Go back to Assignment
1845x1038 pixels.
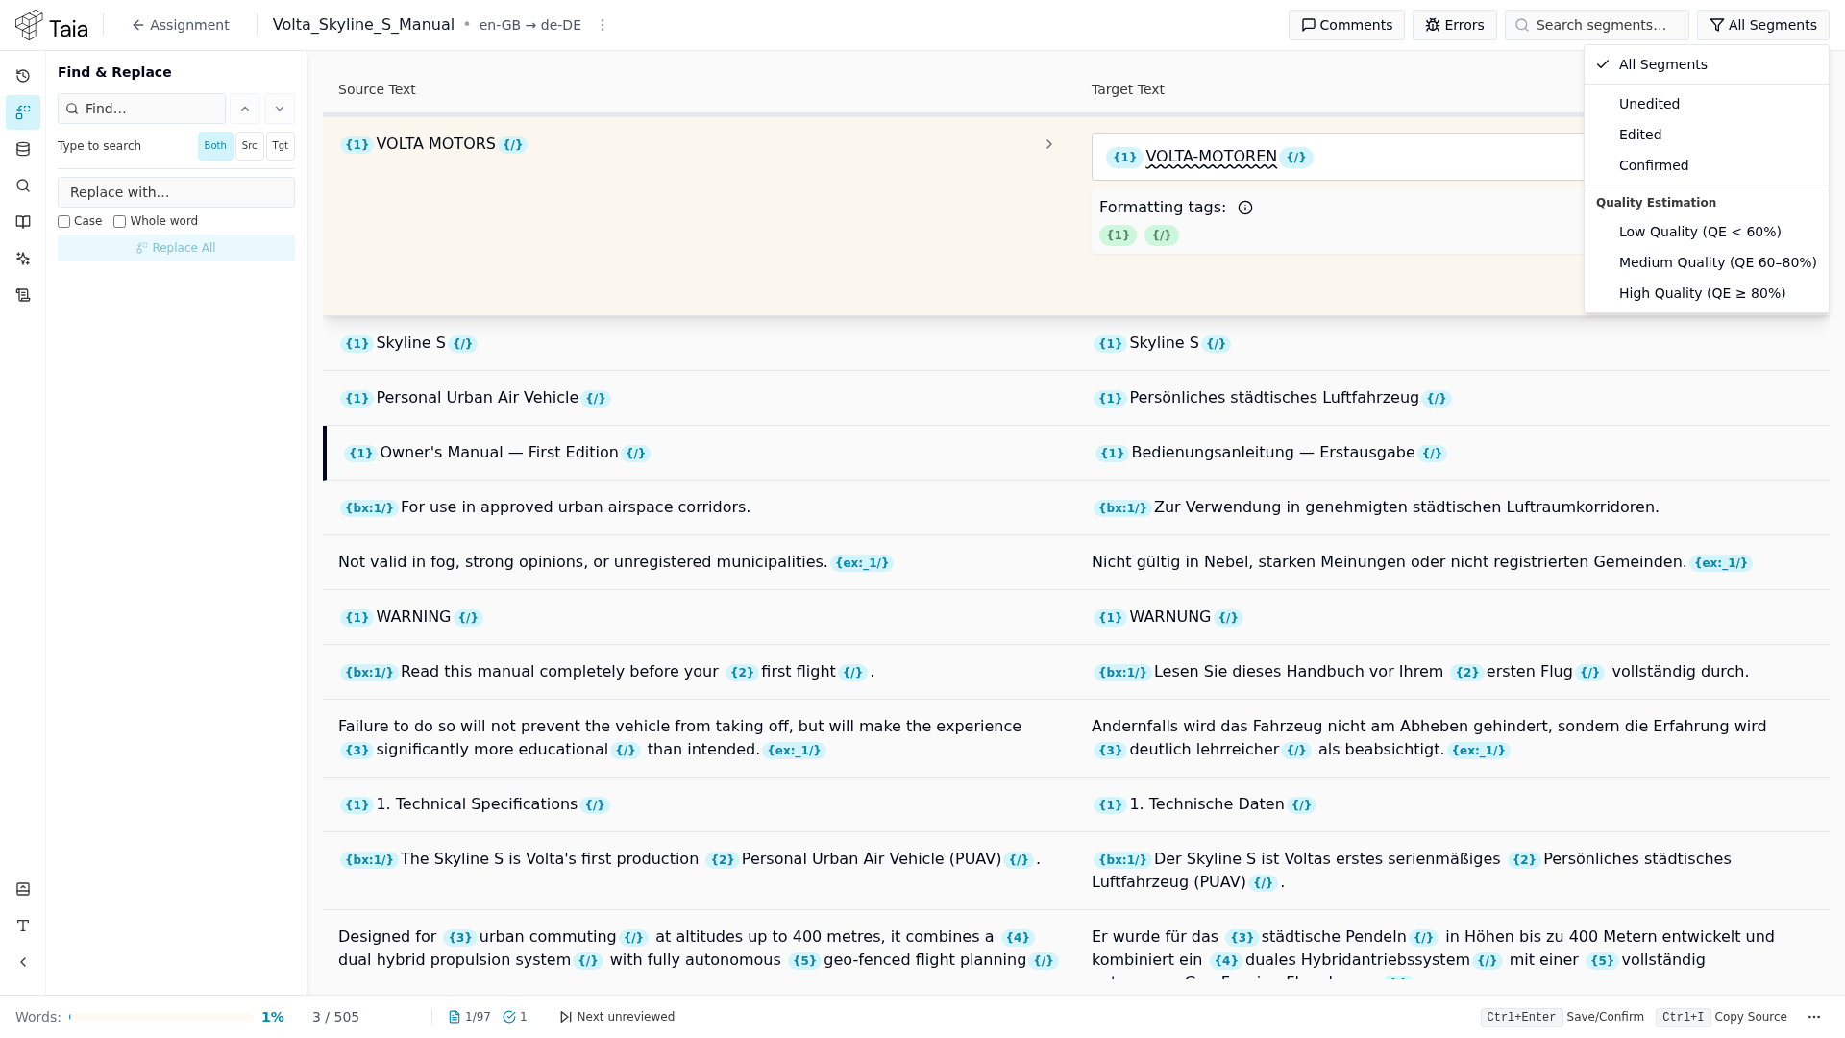point(181,25)
